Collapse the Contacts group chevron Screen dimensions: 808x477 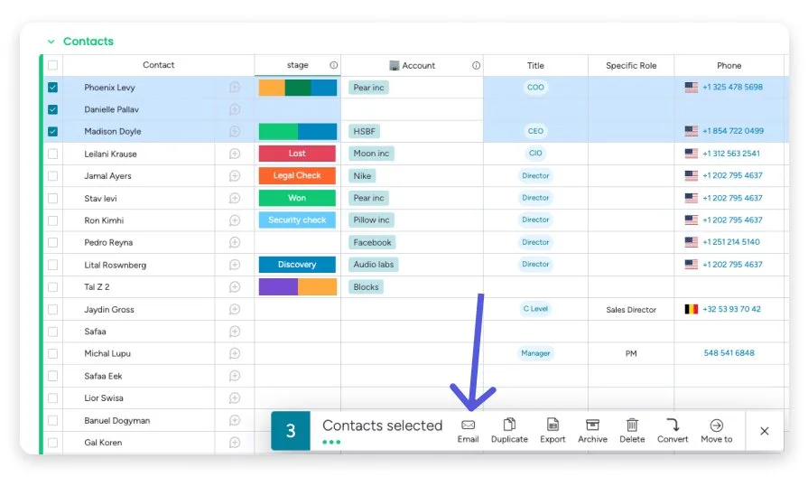[x=51, y=42]
